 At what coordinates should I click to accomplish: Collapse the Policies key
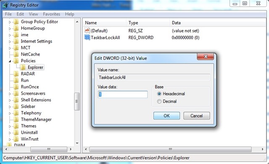pos(10,61)
